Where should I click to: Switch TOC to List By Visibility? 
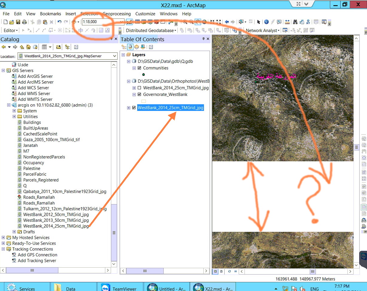click(x=136, y=47)
